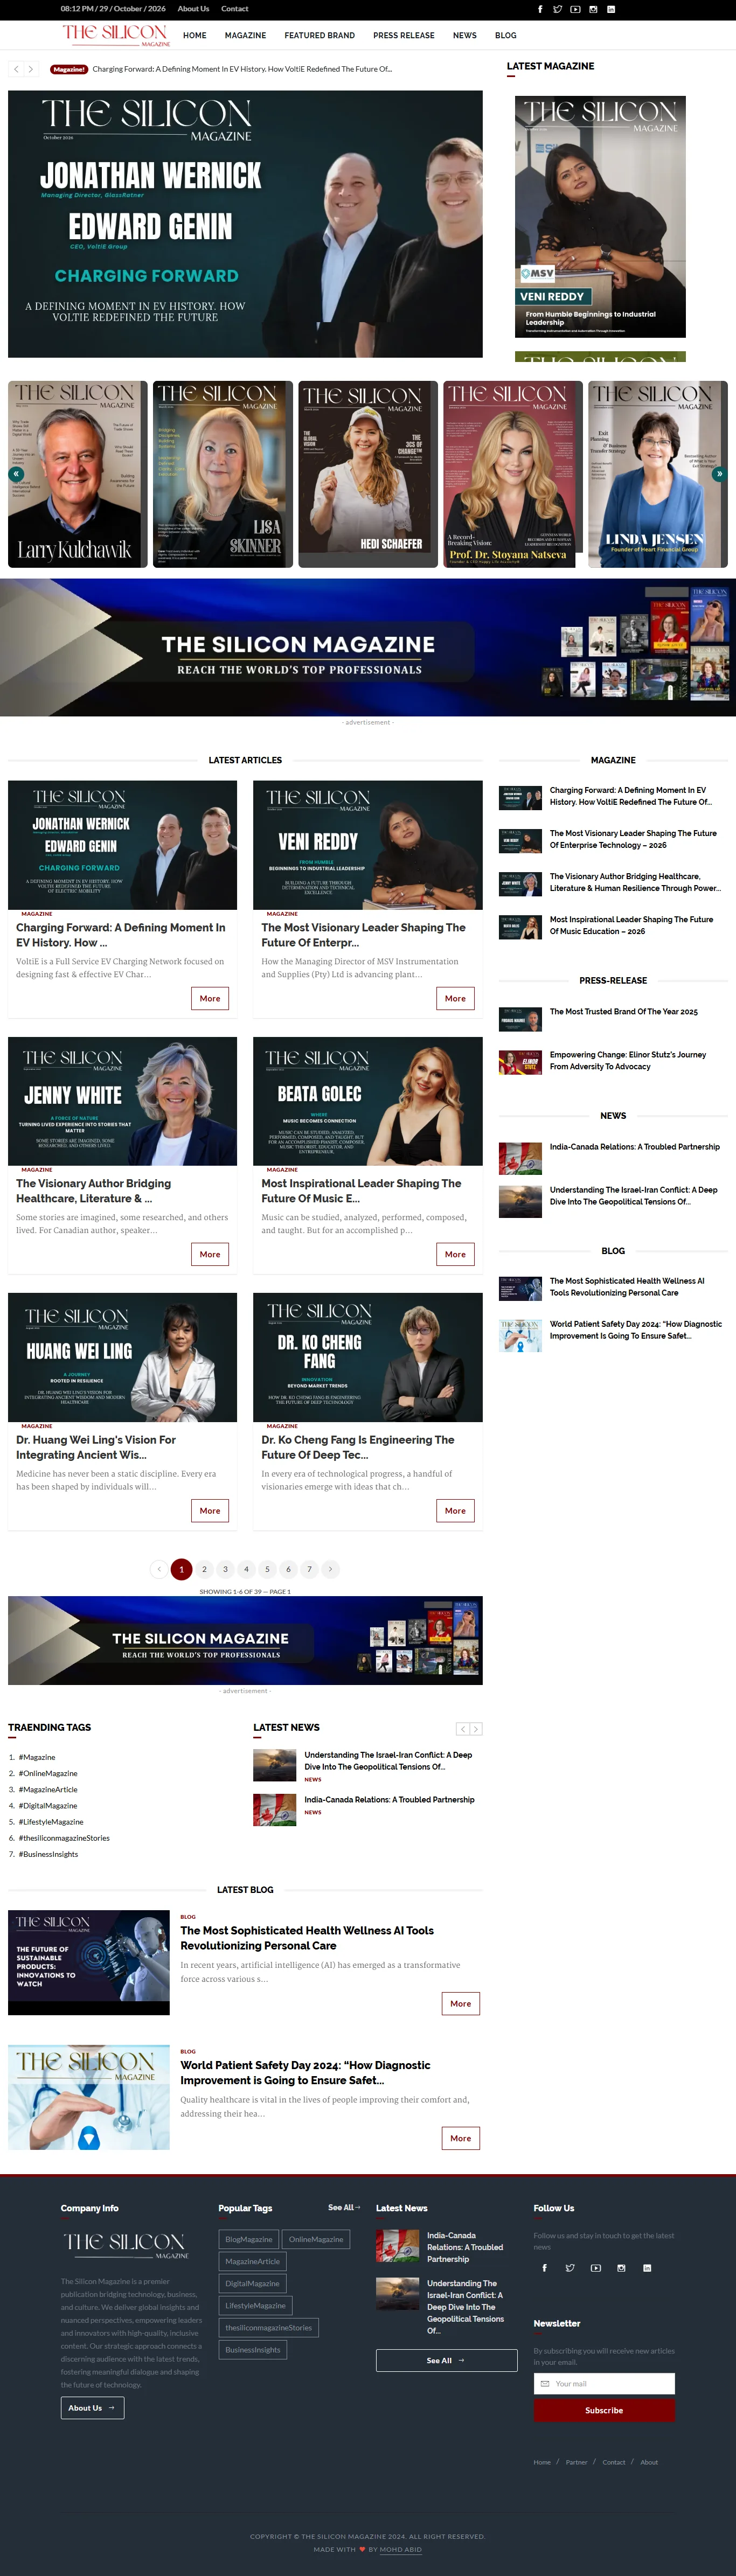The width and height of the screenshot is (736, 2576).
Task: Open the YouTube icon in top bar
Action: (575, 9)
